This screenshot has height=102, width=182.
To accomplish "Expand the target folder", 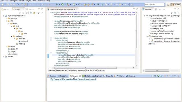I will (x=6, y=46).
